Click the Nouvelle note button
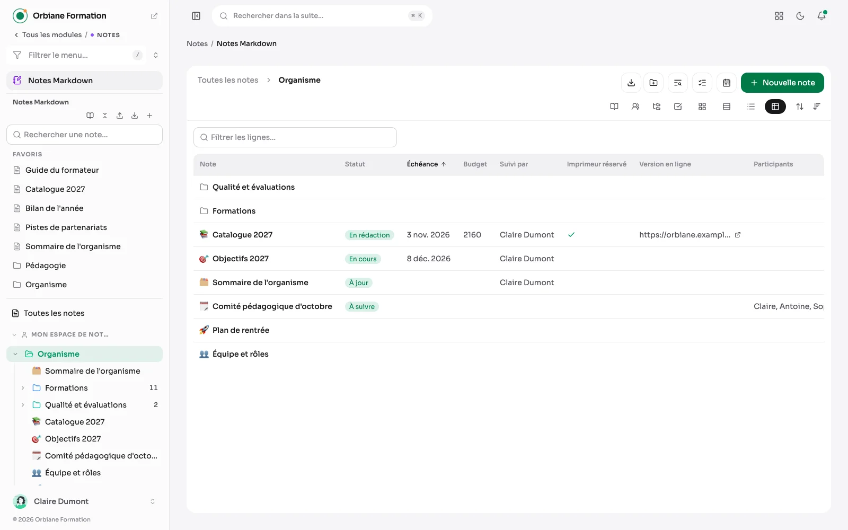 (782, 83)
